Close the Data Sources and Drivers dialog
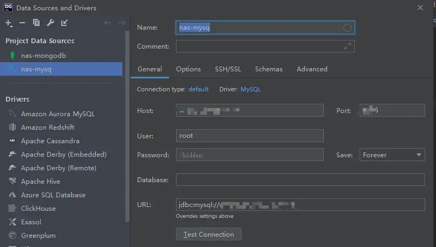The width and height of the screenshot is (436, 247). point(420,8)
